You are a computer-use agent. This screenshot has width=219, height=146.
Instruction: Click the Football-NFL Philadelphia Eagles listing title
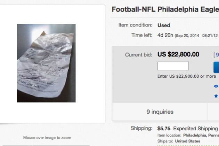tap(165, 9)
